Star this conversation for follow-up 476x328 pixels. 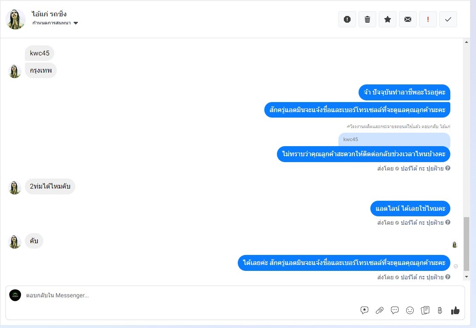pos(387,19)
